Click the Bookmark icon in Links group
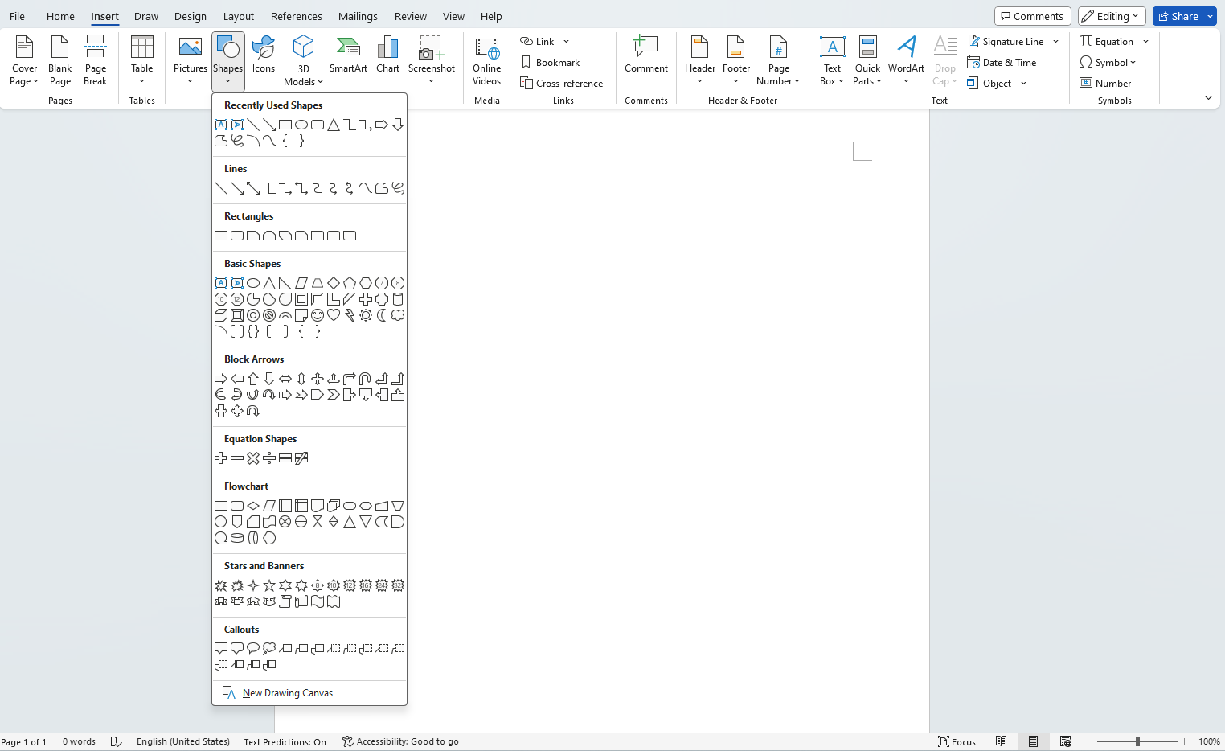This screenshot has height=751, width=1225. [527, 62]
